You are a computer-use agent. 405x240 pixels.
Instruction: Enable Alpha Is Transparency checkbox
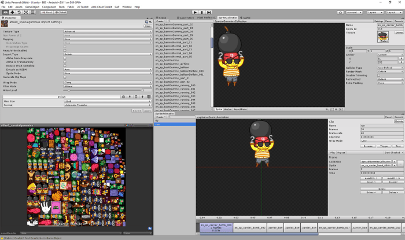[x=65, y=62]
